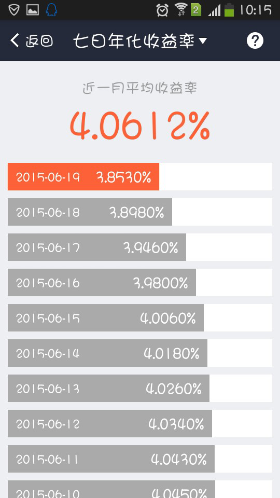
Task: Tap the 2015-06-15 entry showing 4.0060%
Action: (x=139, y=317)
